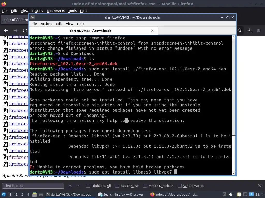Switch to virtual desktop 4
265x198 pixels.
[x=28, y=194]
